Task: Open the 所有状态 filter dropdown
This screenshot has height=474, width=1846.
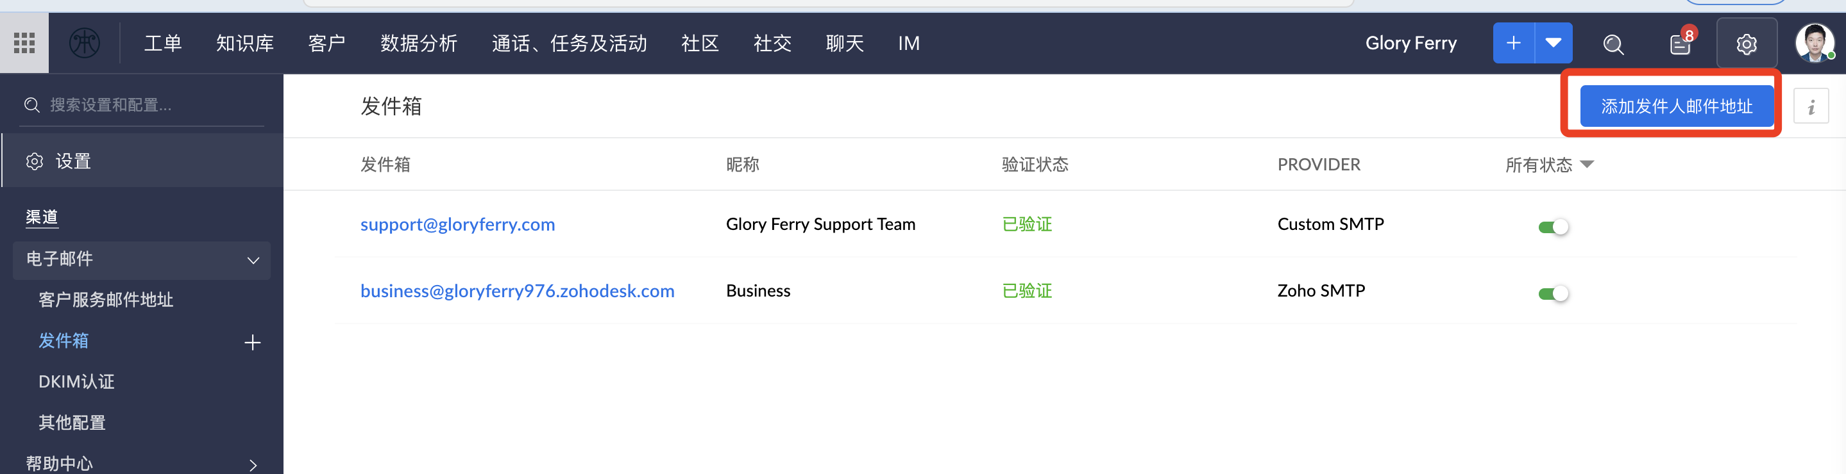Action: pos(1549,165)
